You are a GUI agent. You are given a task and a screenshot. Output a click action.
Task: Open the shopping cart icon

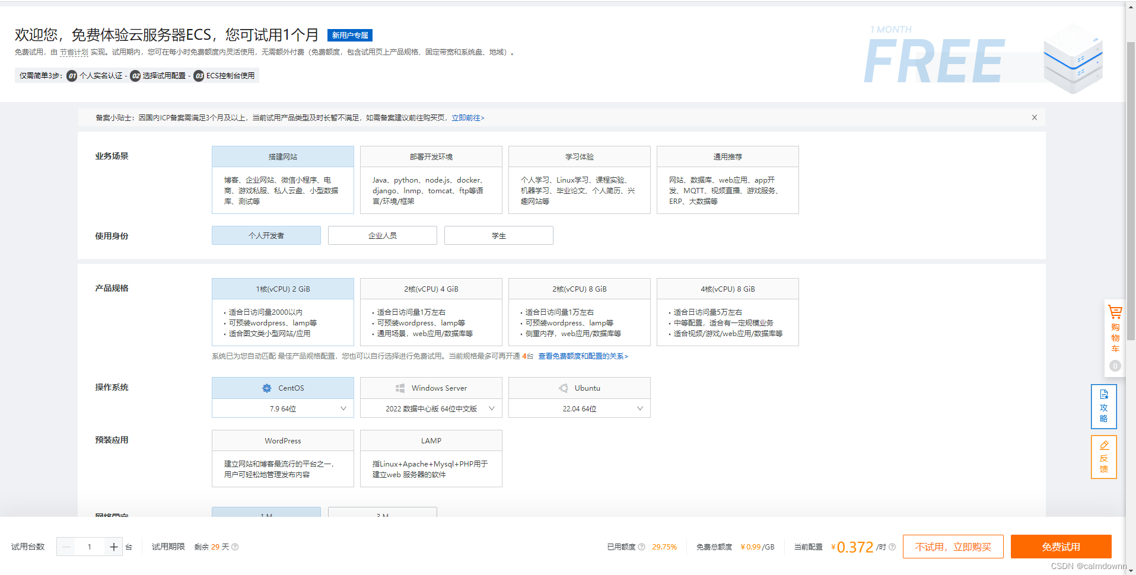[x=1115, y=312]
